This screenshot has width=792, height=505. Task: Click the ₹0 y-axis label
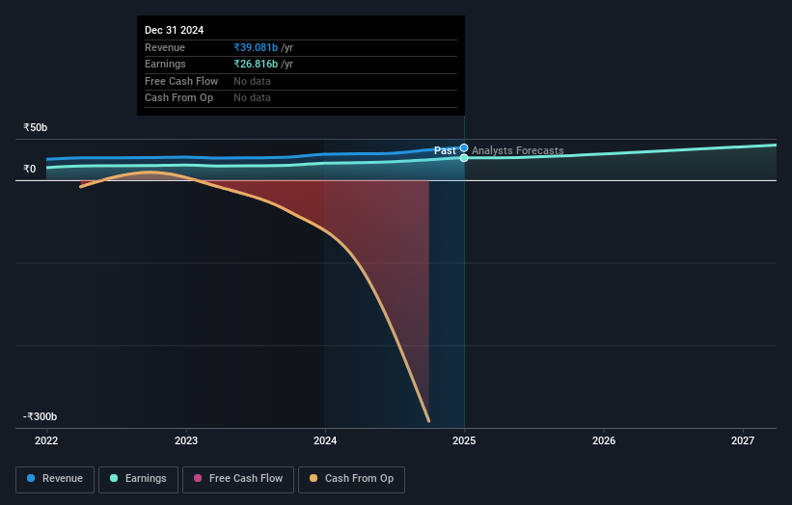click(x=30, y=169)
